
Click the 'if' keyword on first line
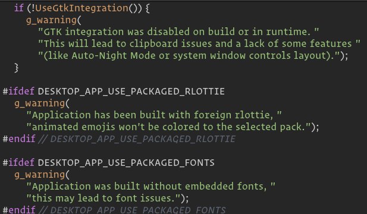(19, 8)
